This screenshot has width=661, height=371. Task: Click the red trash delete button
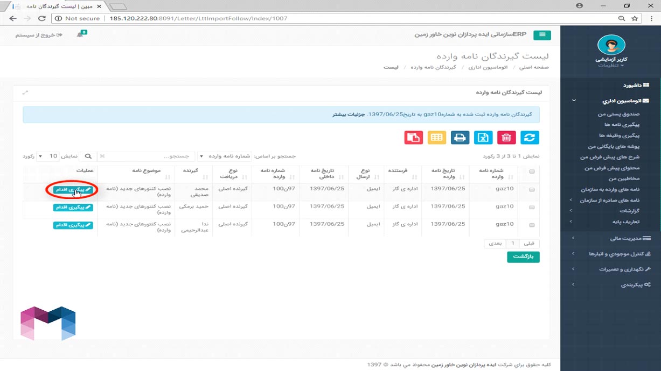point(506,138)
